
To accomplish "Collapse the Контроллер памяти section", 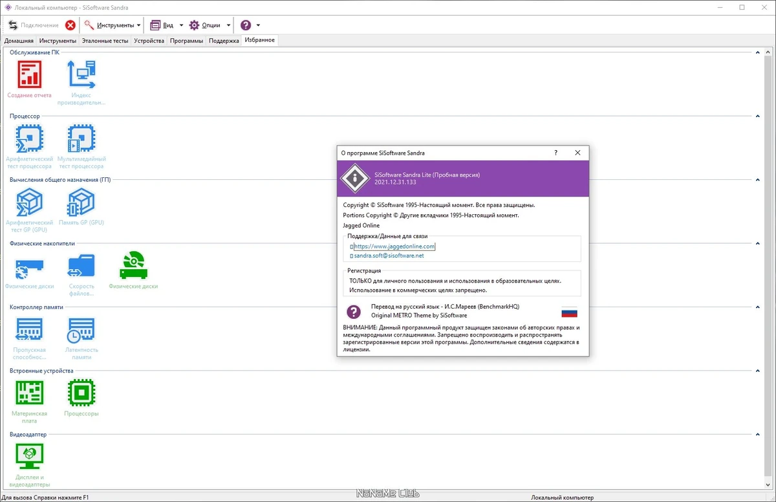I will click(757, 307).
